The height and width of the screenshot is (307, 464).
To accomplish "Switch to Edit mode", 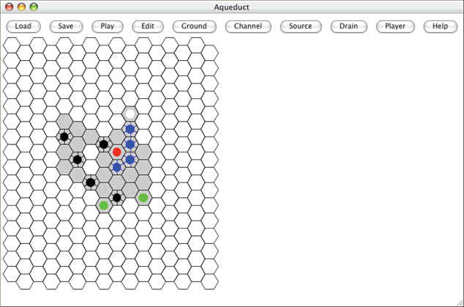I will click(x=148, y=26).
